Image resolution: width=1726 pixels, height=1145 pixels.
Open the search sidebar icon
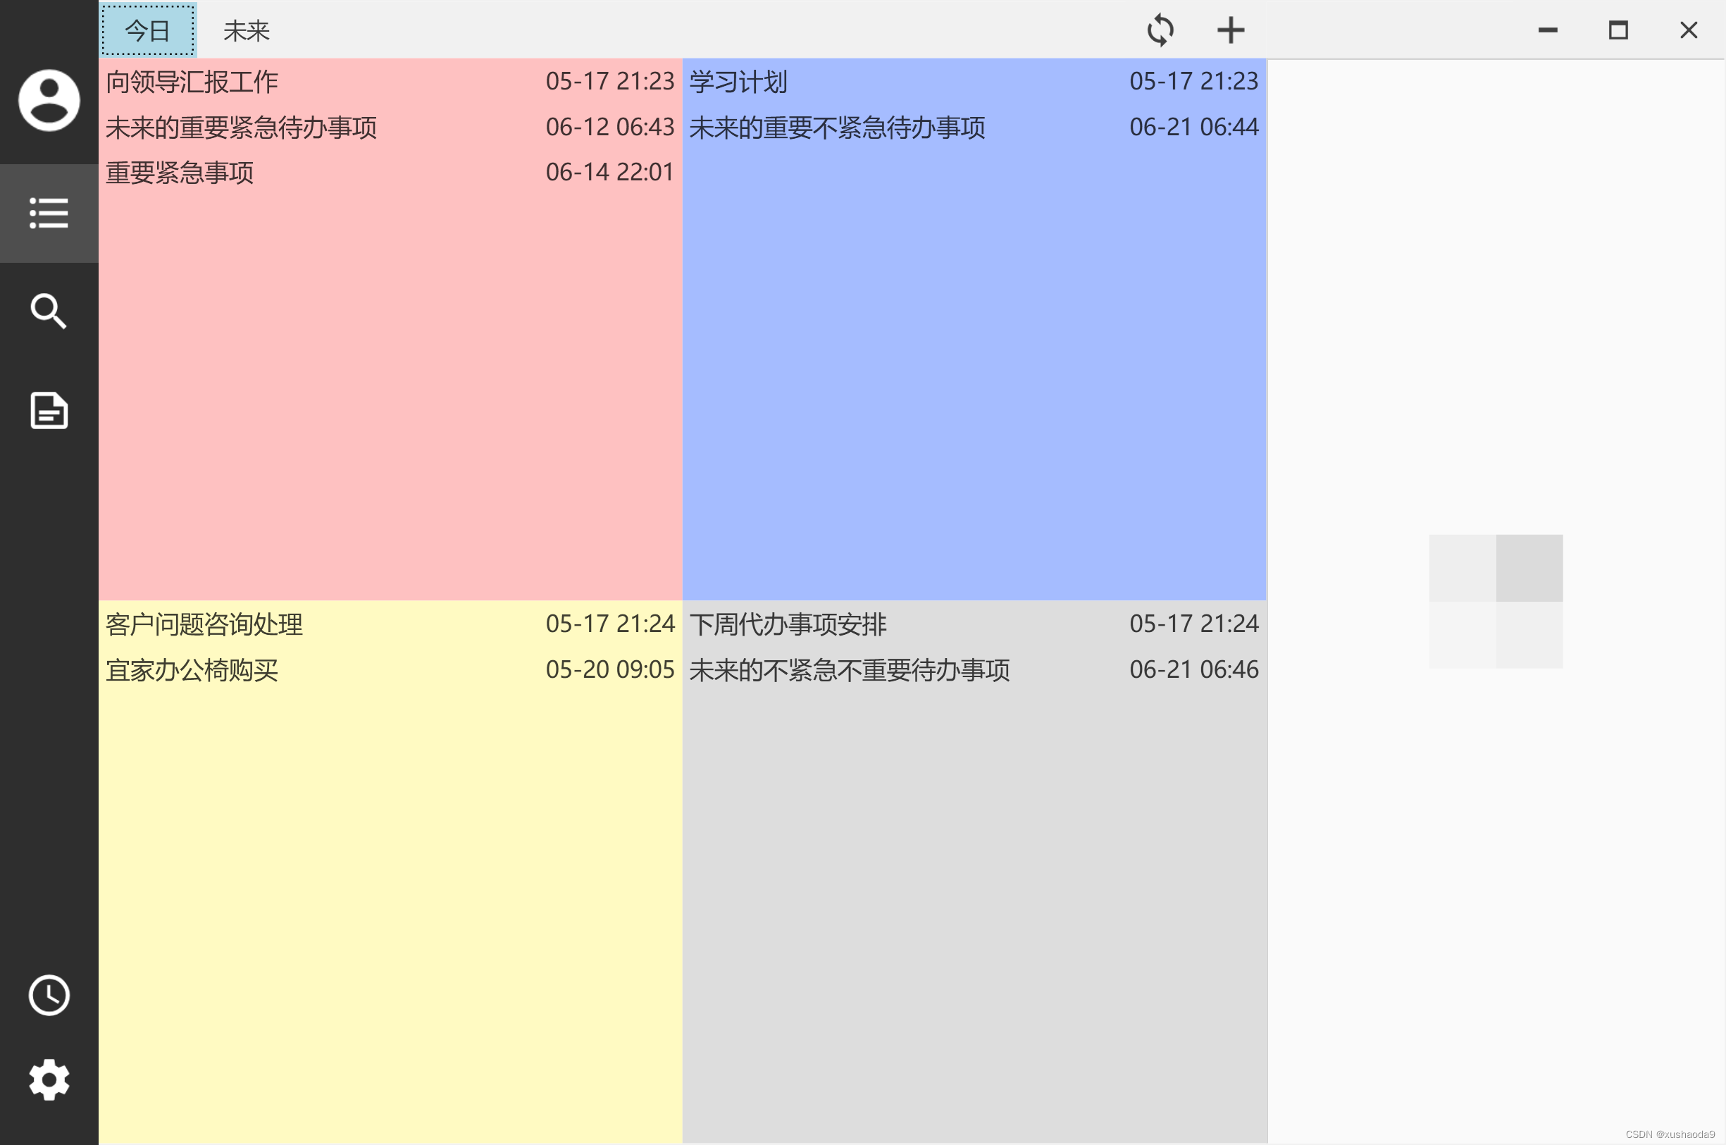(49, 312)
